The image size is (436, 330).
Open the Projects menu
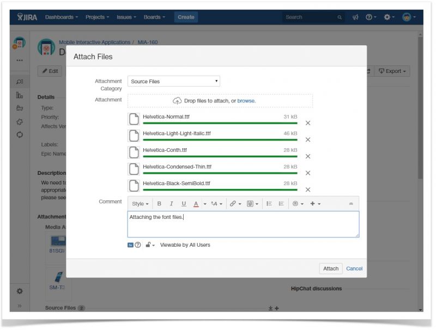97,17
